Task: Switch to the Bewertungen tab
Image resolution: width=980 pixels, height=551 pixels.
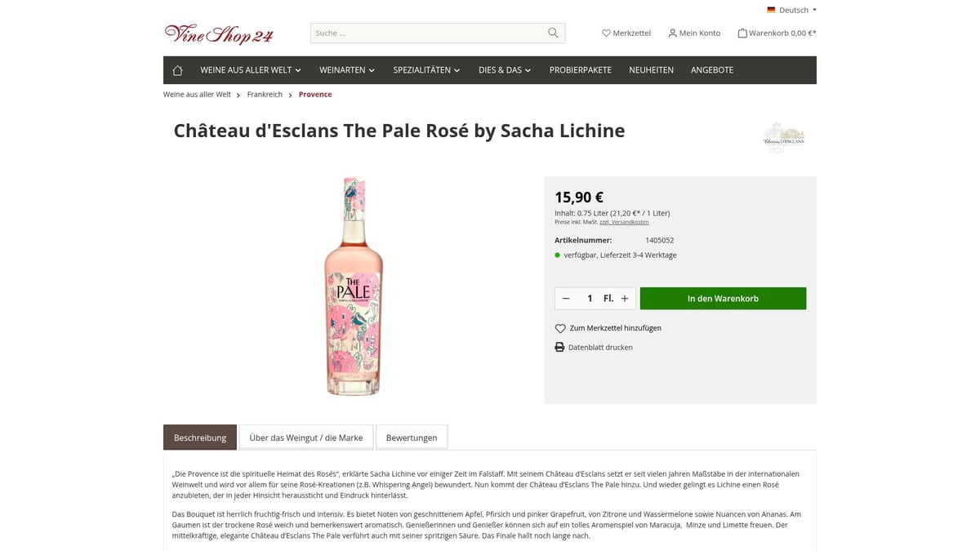Action: click(412, 438)
